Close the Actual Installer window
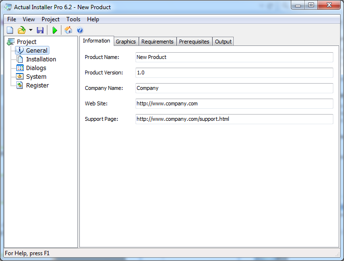The image size is (344, 261). tap(329, 5)
